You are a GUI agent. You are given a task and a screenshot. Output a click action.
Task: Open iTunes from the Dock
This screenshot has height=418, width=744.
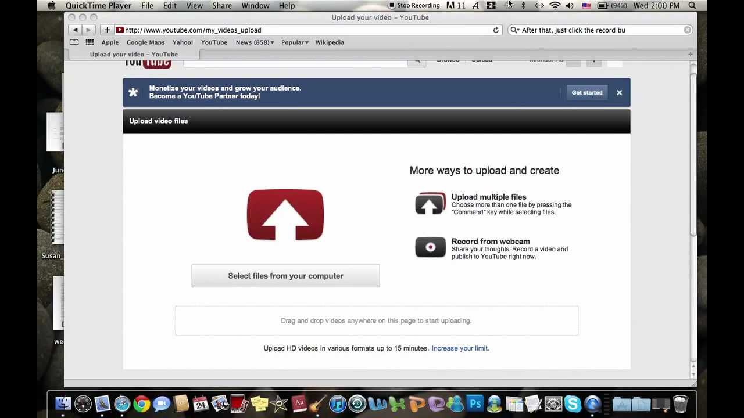pos(338,403)
